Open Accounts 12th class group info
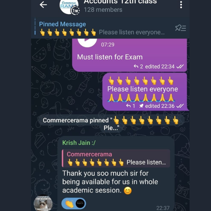This screenshot has width=211, height=211. tap(120, 2)
